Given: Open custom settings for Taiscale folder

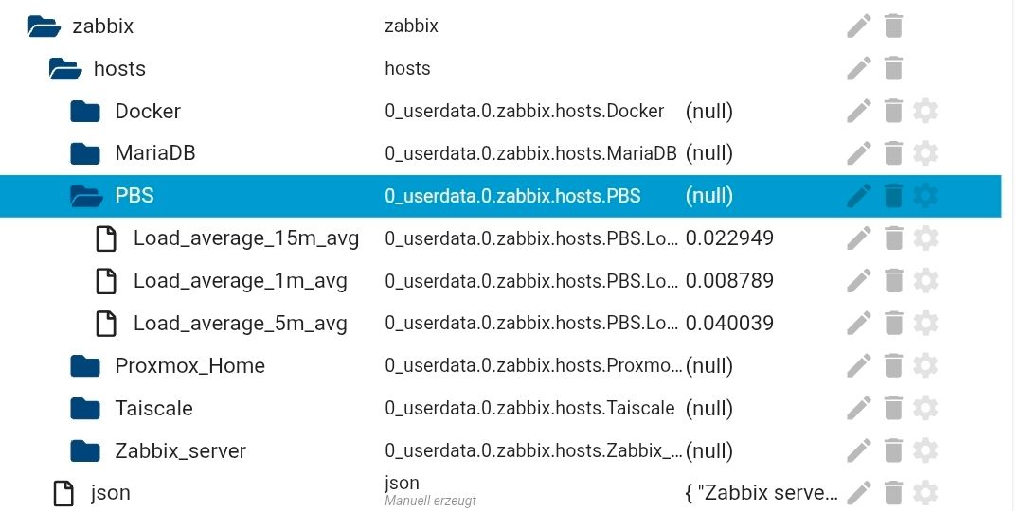Looking at the screenshot, I should 925,408.
